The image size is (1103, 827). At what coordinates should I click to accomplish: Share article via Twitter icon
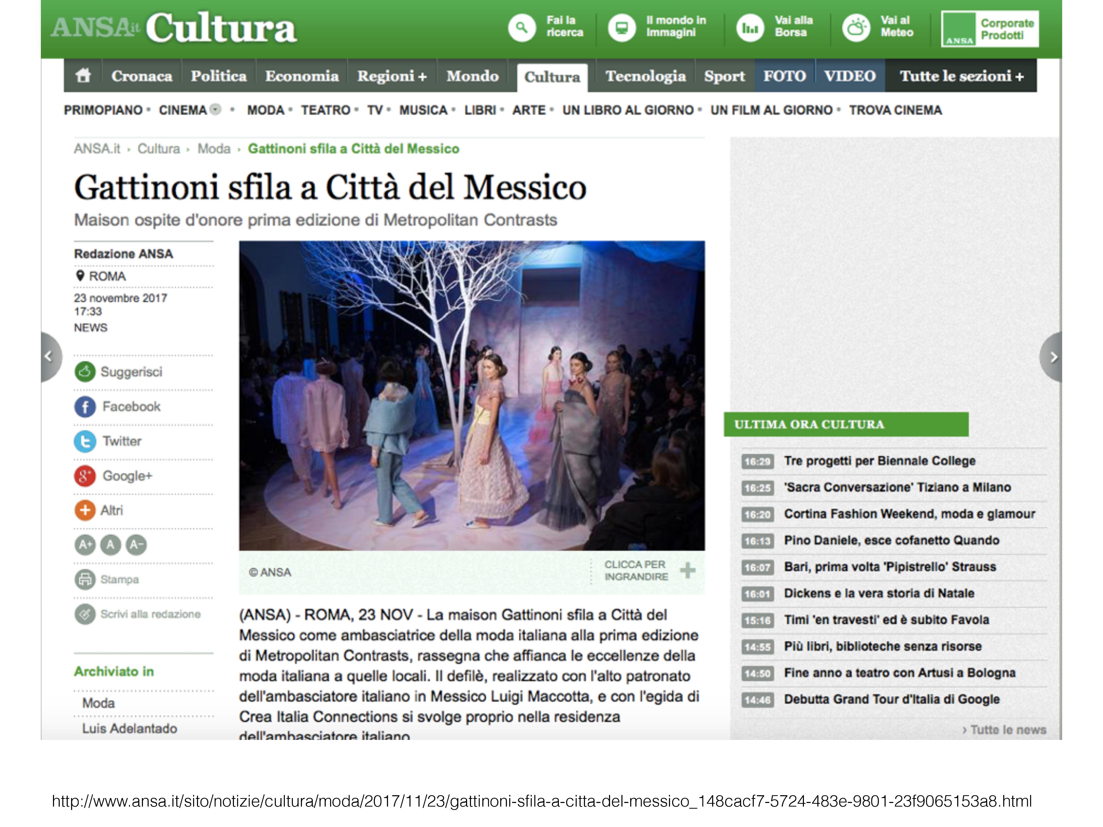(85, 441)
